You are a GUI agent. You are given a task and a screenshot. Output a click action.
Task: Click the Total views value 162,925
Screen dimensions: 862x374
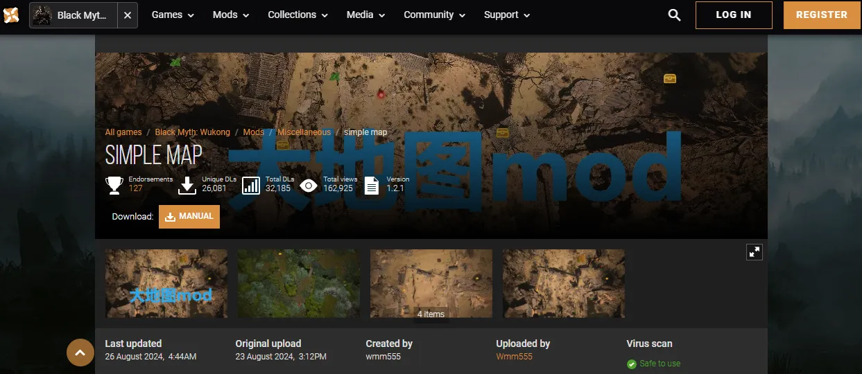338,188
